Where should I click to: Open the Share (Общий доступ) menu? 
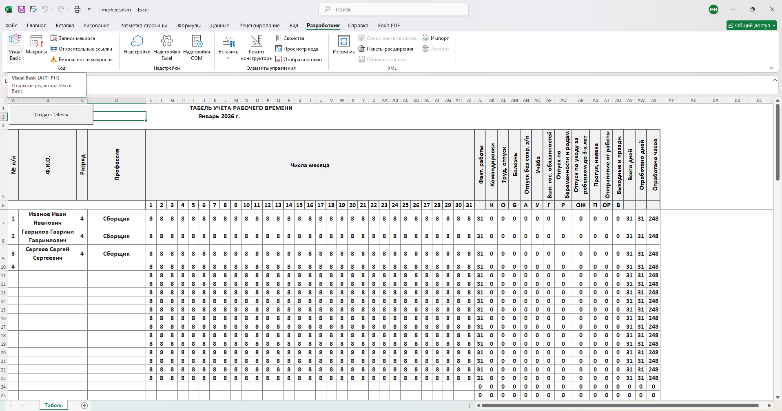[752, 25]
